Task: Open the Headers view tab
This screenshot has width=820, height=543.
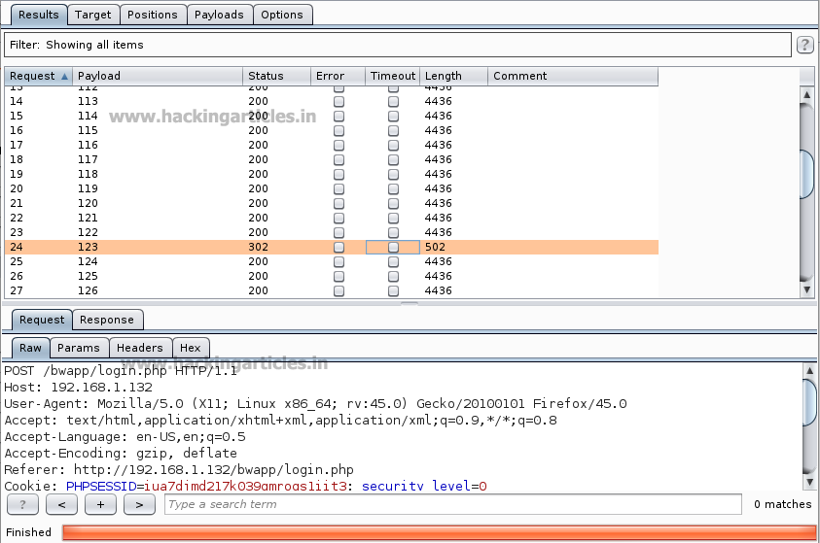Action: (x=140, y=348)
